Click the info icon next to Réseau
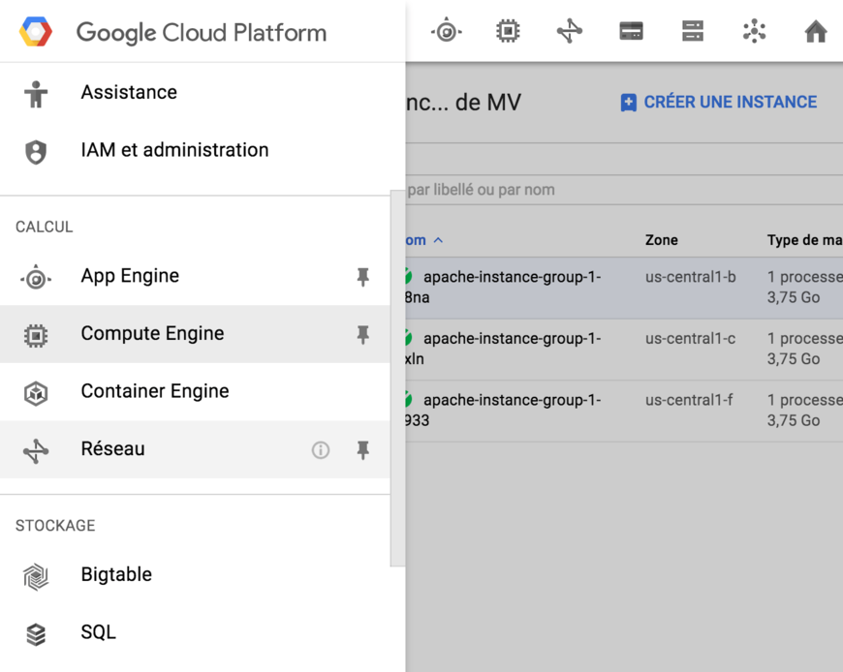843x672 pixels. coord(321,449)
